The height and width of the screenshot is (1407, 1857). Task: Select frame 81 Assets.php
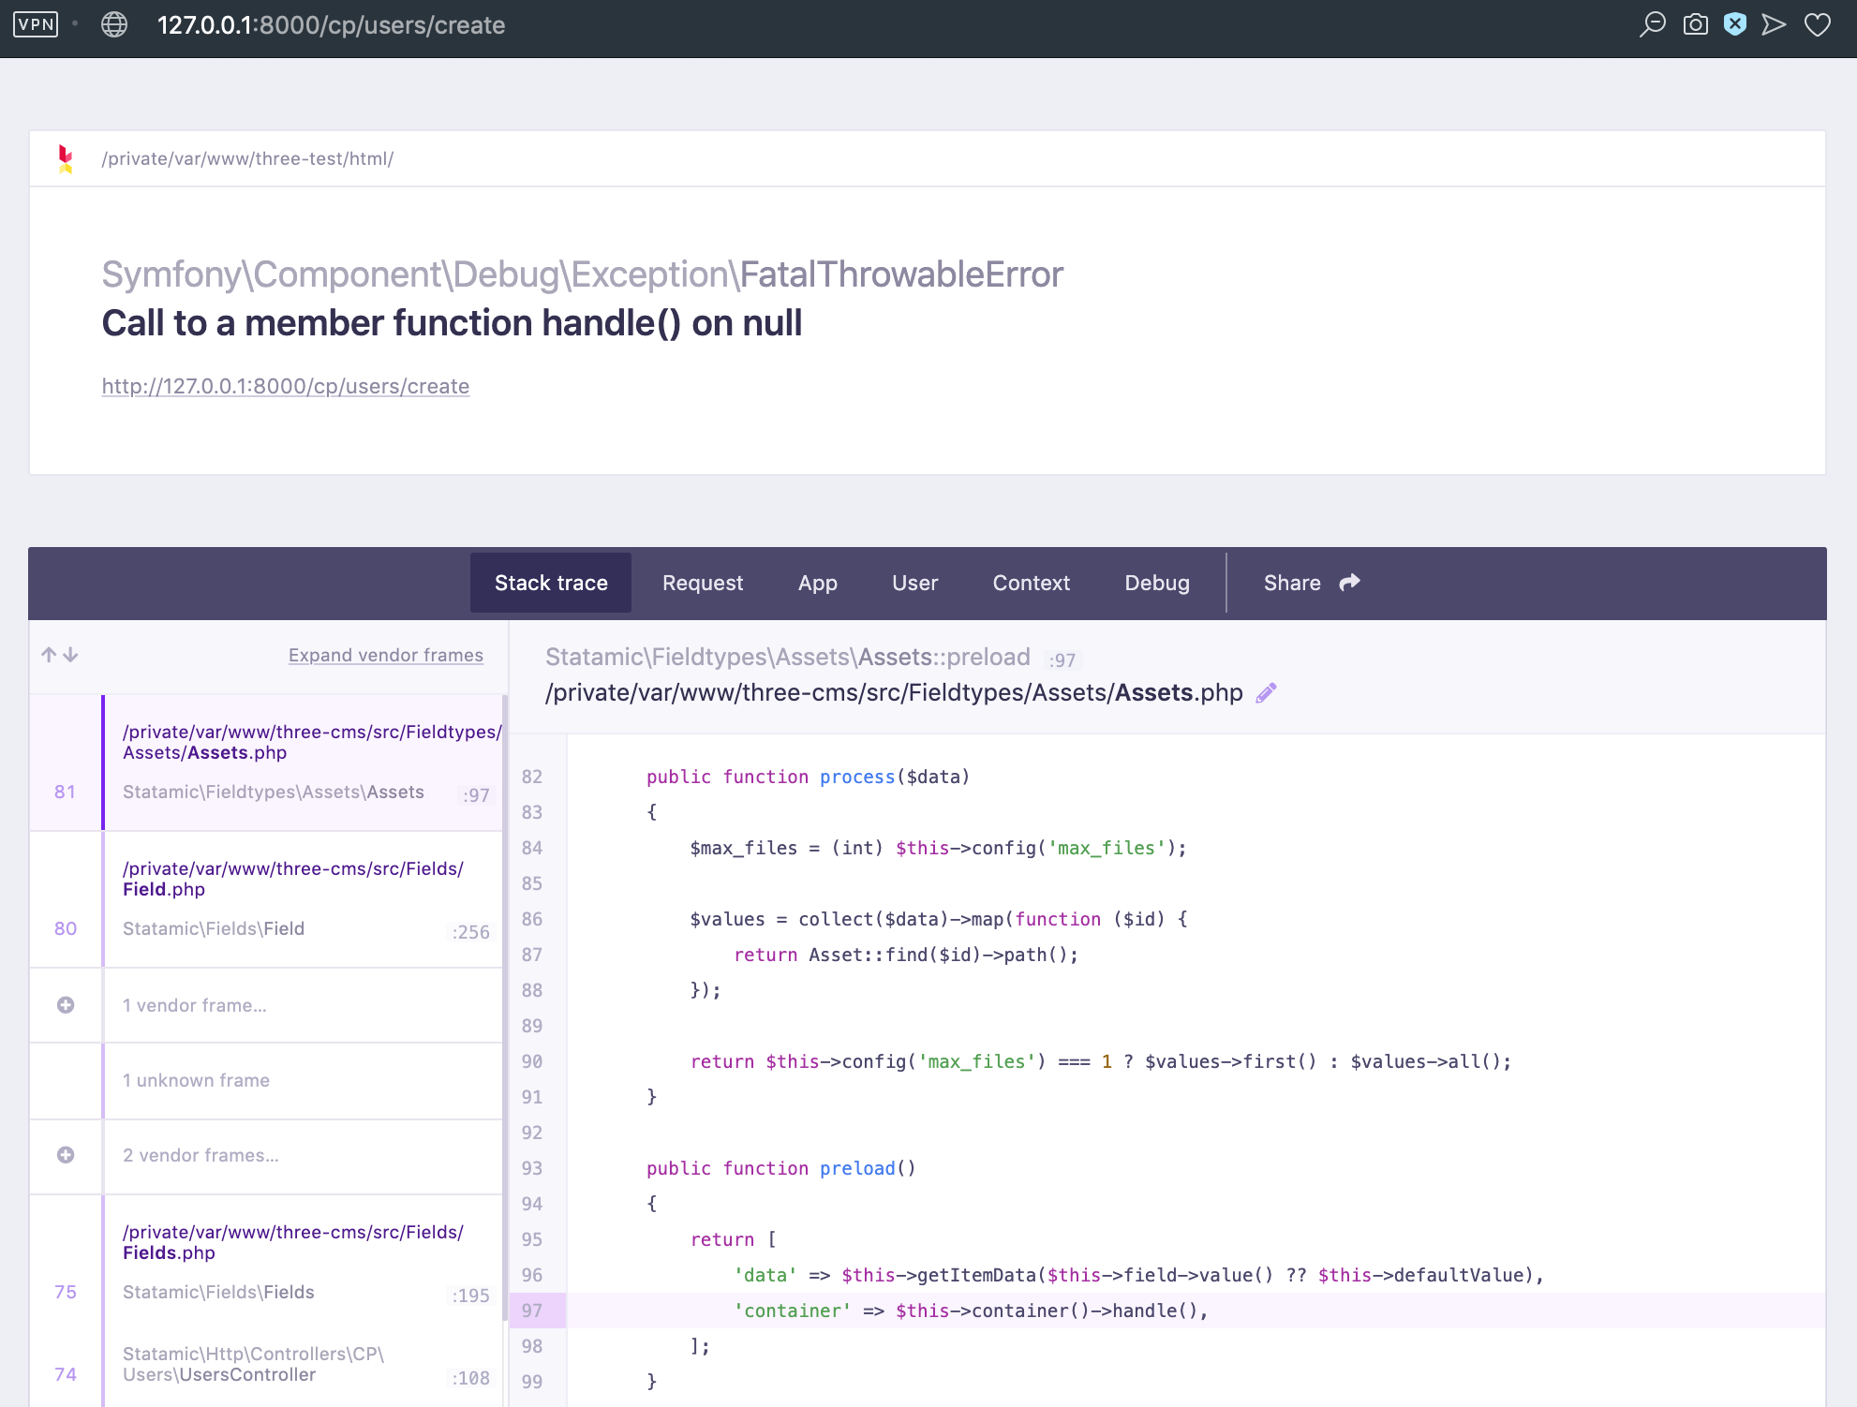pyautogui.click(x=266, y=763)
